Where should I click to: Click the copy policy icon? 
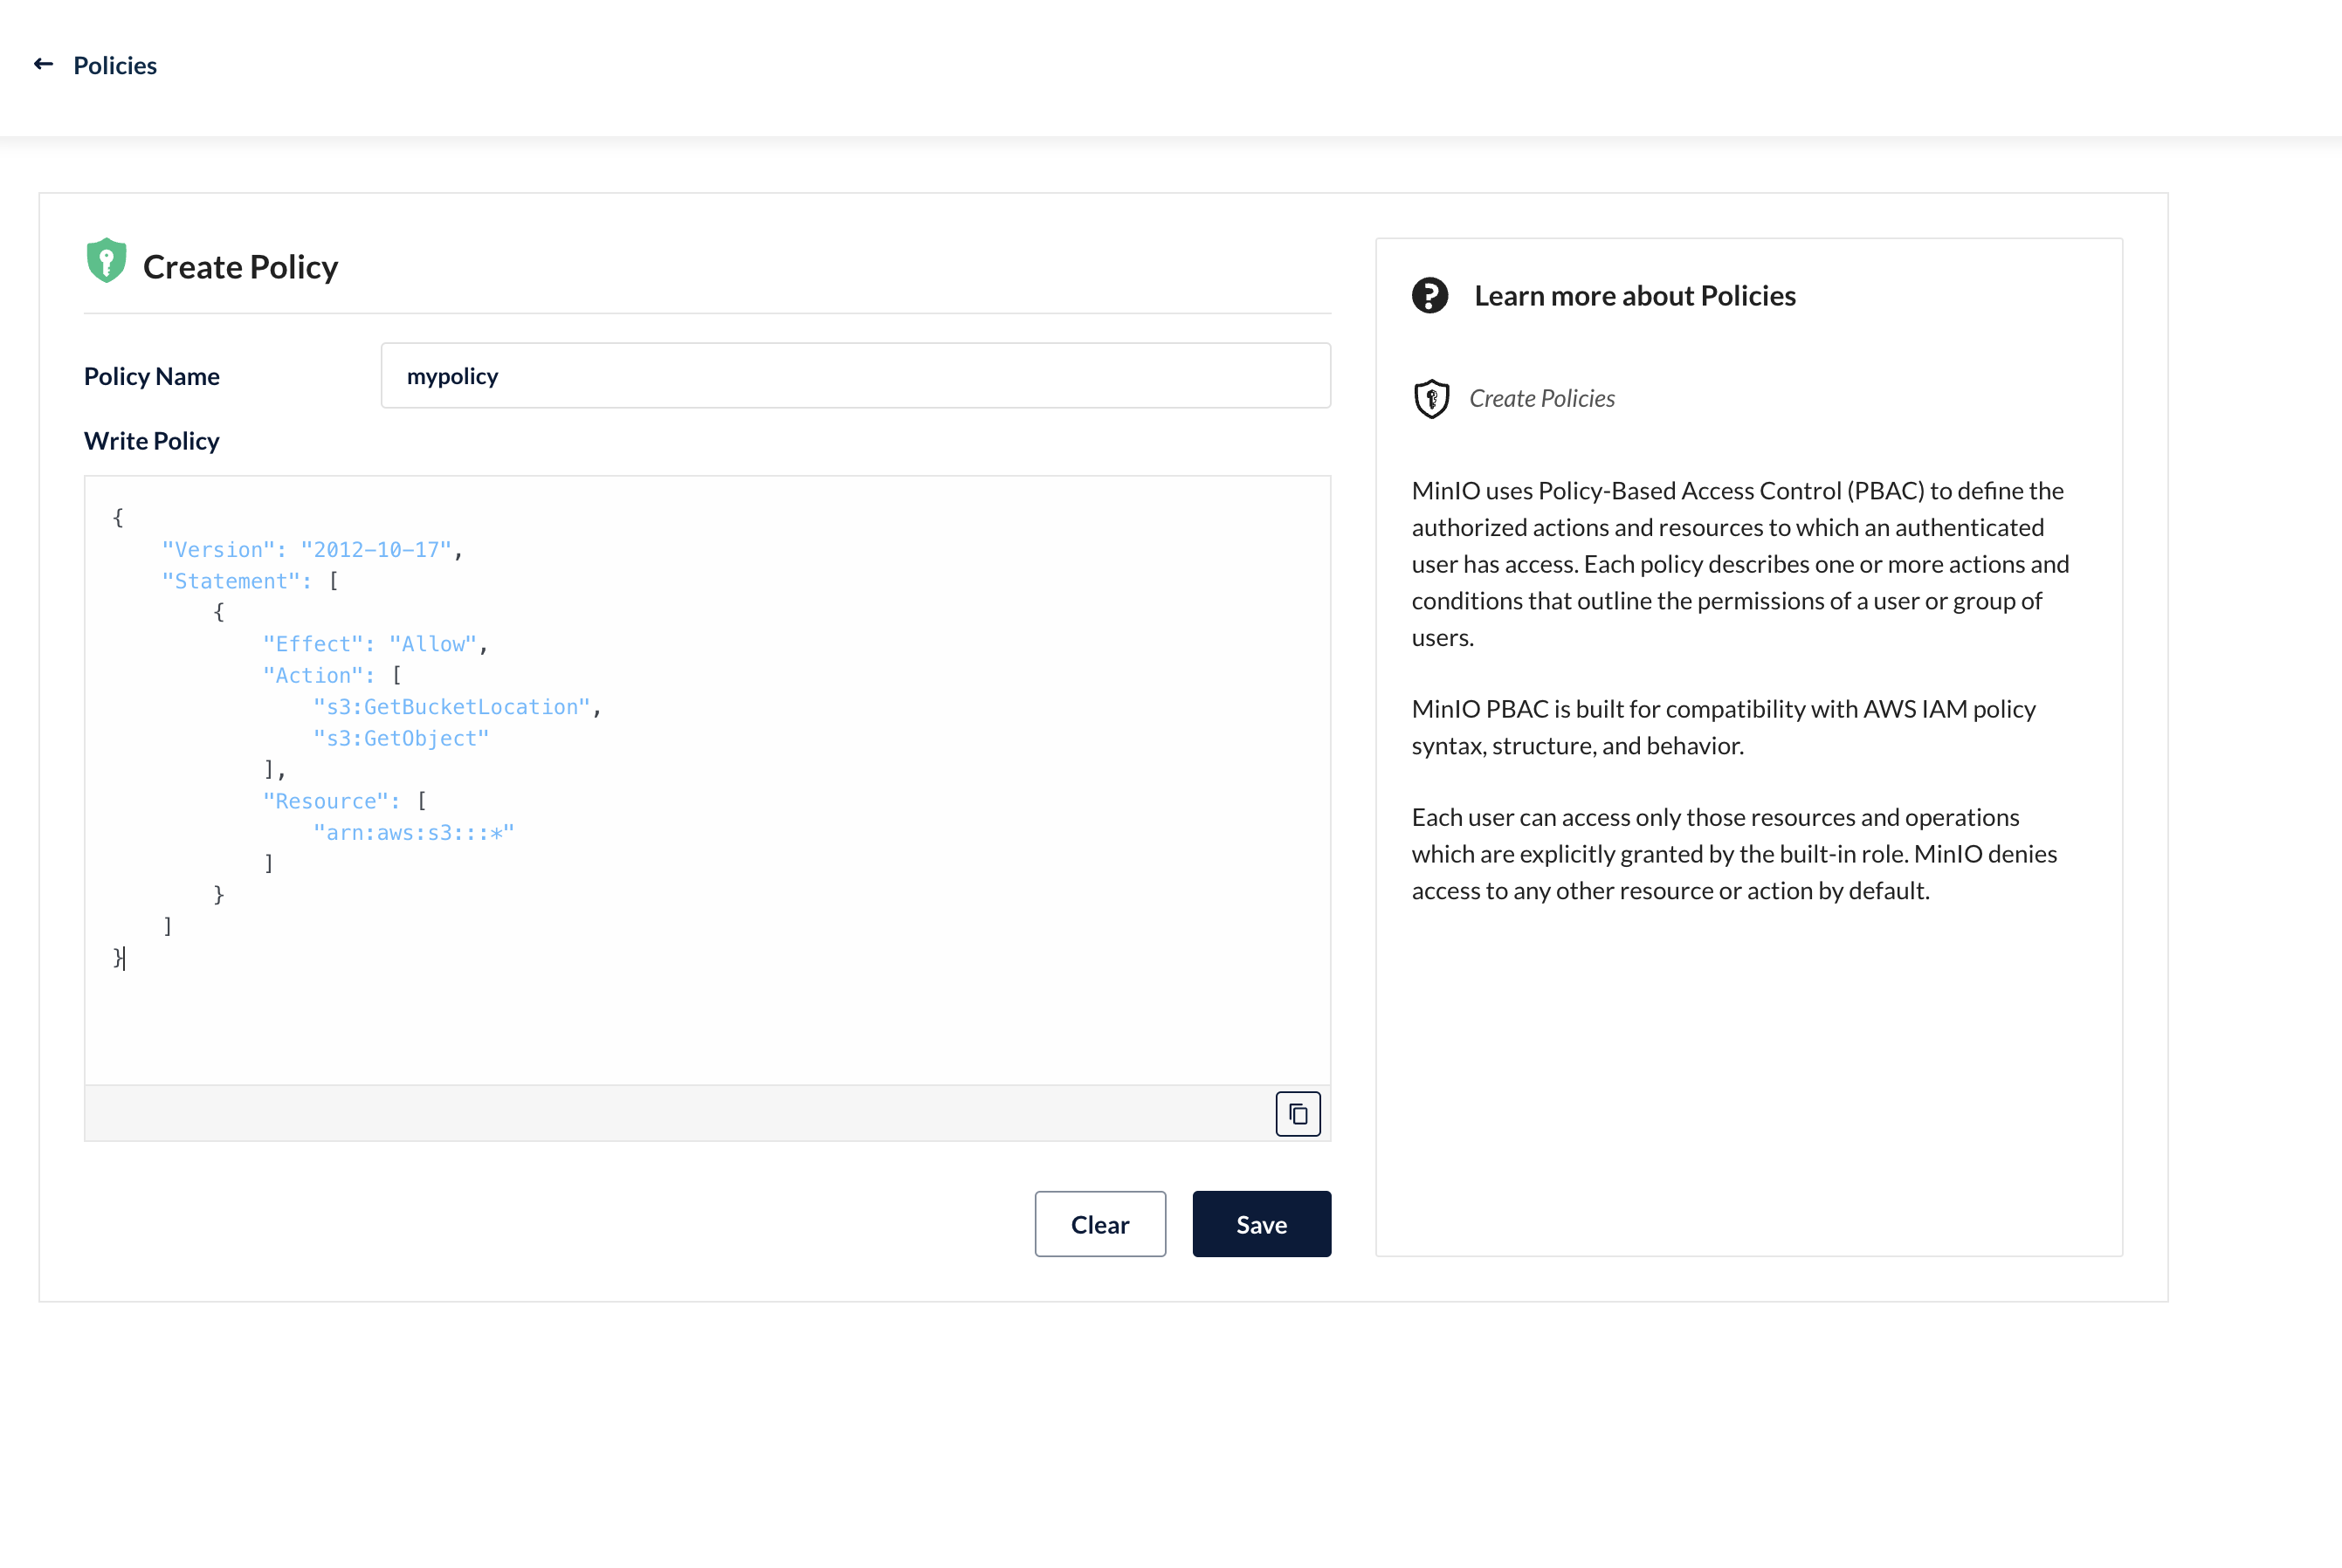pos(1297,1114)
